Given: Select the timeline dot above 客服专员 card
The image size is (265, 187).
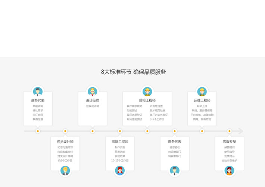Looking at the screenshot, I should 229,131.
